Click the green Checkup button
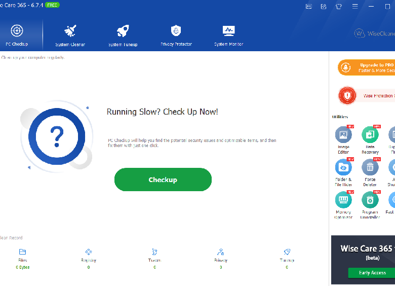 tap(163, 180)
